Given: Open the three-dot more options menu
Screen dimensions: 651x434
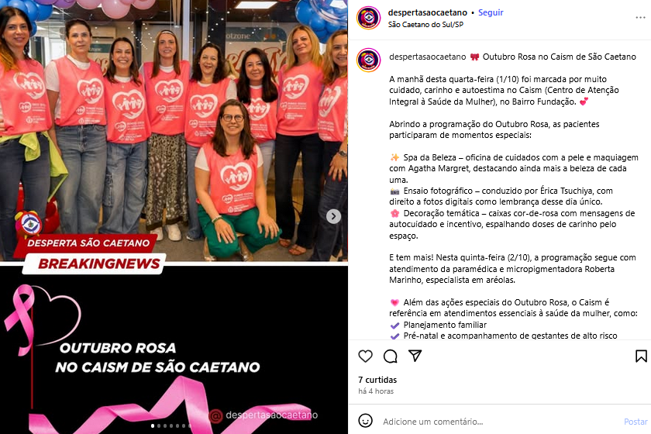Looking at the screenshot, I should pos(640,18).
